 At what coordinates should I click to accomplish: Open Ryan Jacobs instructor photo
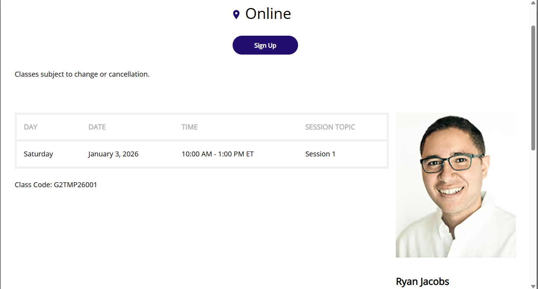pyautogui.click(x=456, y=185)
